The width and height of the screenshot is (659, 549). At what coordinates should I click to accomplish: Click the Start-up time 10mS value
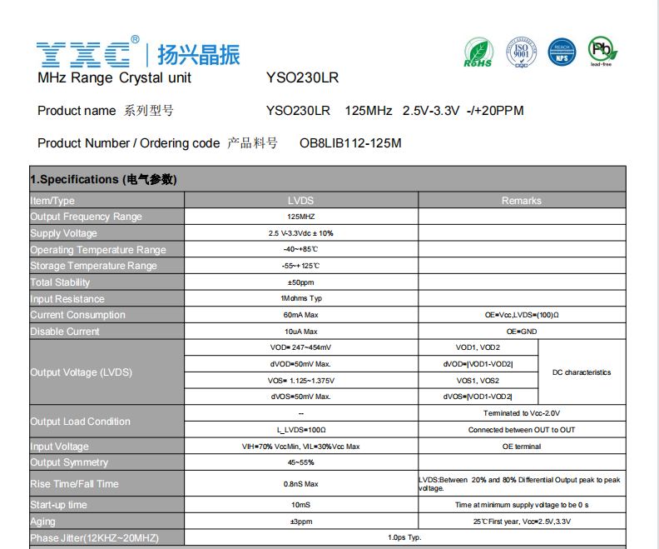(x=300, y=505)
